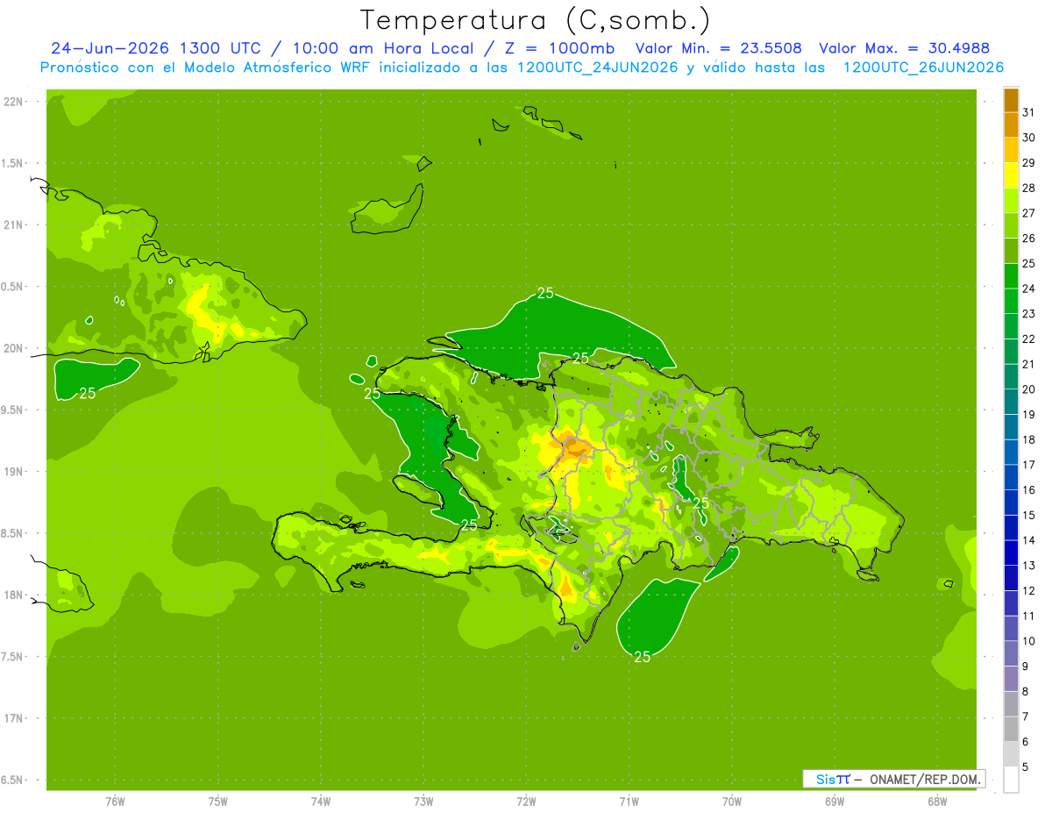Click the '1.5N' latitude axis label
1052x813 pixels.
[14, 163]
